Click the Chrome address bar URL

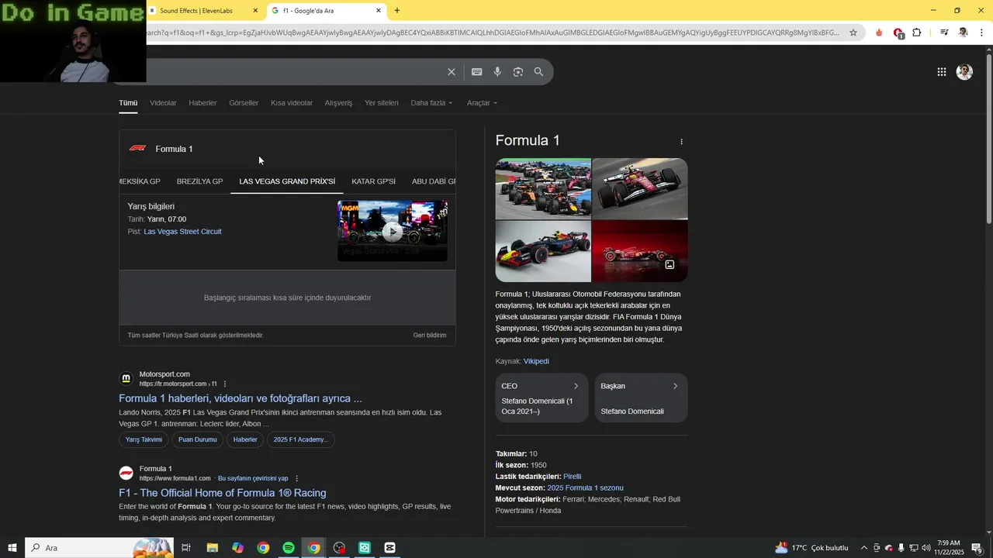[x=493, y=33]
